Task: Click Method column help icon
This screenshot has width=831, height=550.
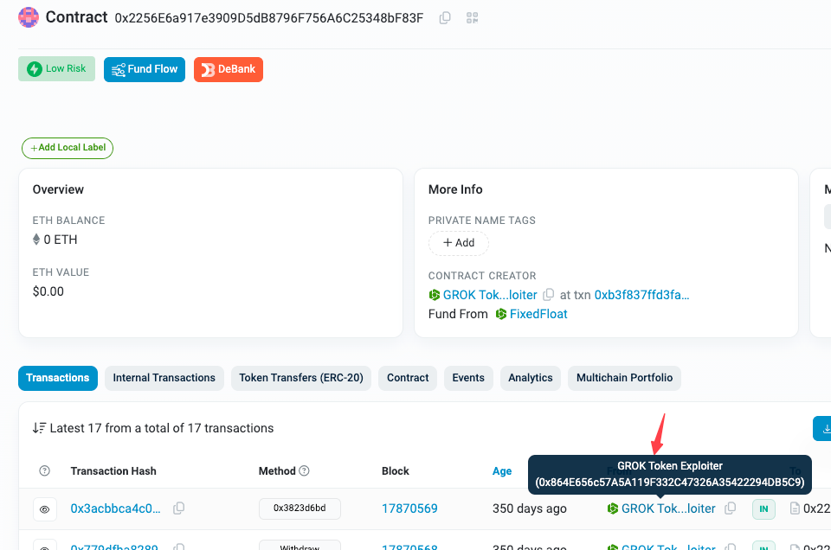Action: 304,470
